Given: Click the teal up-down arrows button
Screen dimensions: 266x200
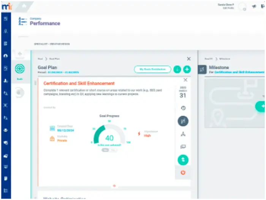Looking at the screenshot, I should pos(183,160).
